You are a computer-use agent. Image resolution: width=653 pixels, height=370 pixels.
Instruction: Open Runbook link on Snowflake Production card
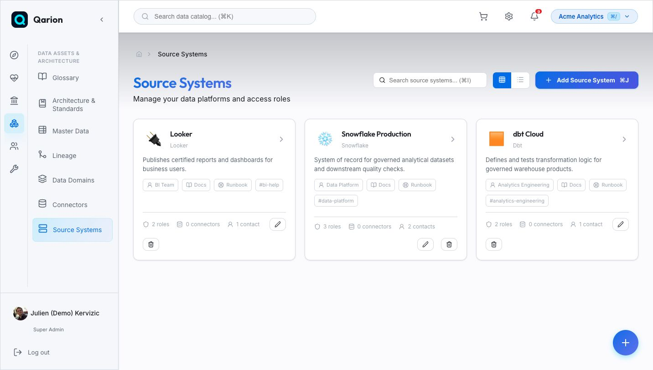(x=417, y=185)
